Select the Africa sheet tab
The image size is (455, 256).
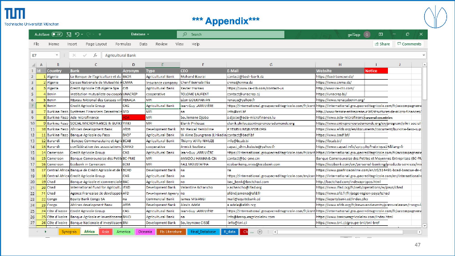(89, 232)
